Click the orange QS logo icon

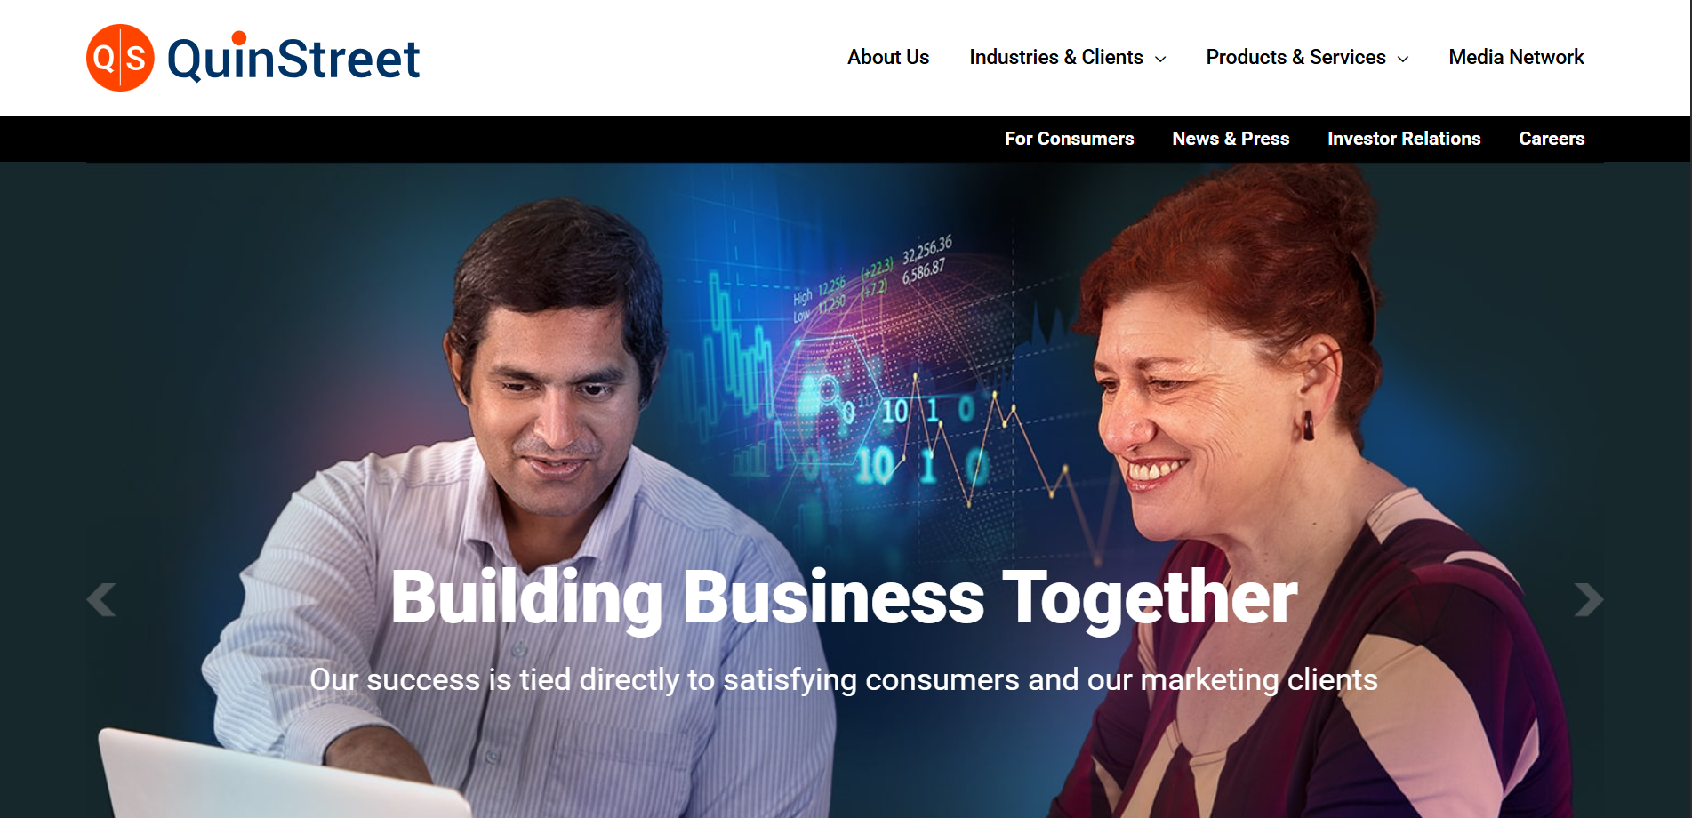[120, 58]
